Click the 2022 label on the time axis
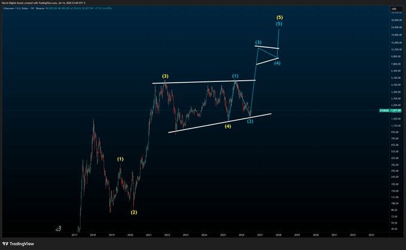Screen dimensions: 406x250 click(x=167, y=235)
